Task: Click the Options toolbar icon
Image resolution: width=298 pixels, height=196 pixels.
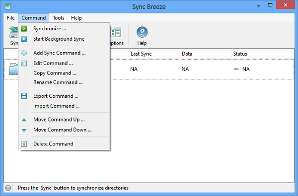Action: pyautogui.click(x=116, y=32)
